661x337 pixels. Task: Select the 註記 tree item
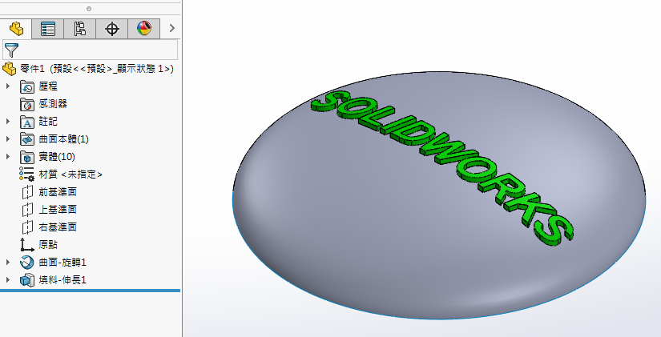(48, 122)
